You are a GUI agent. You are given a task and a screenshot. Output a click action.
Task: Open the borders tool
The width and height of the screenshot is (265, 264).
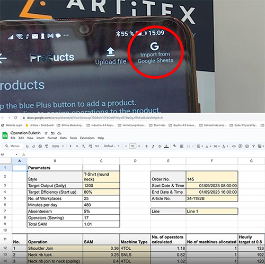click(181, 146)
